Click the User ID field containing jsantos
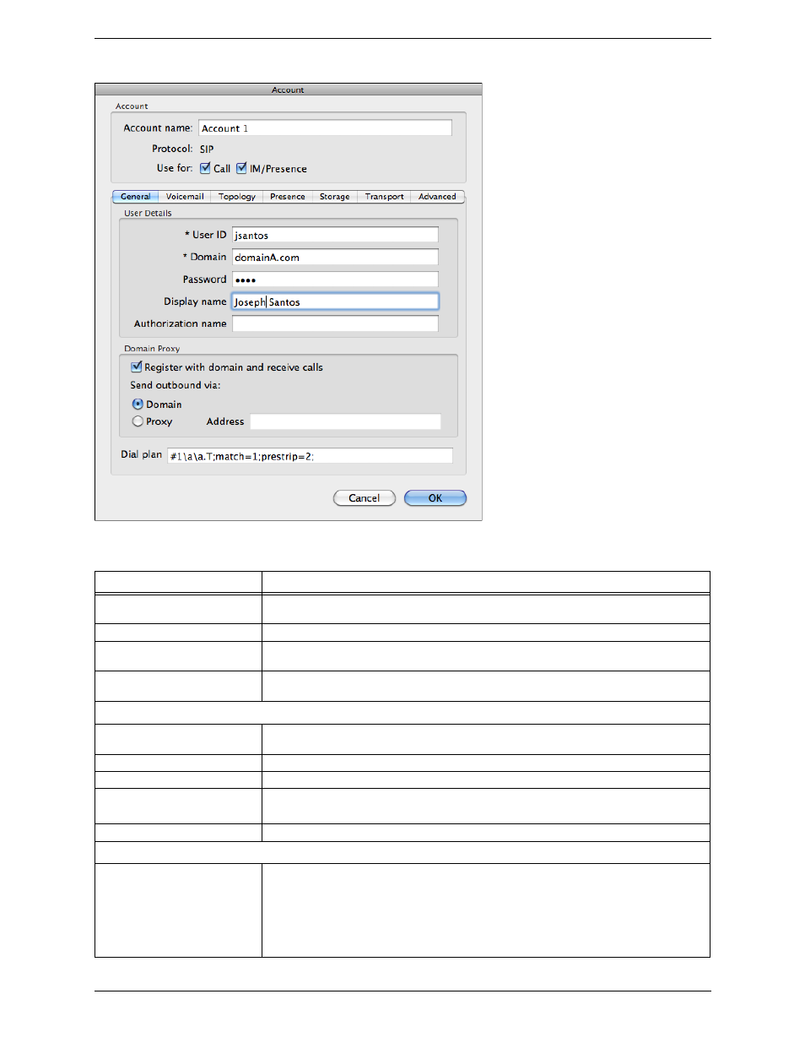This screenshot has height=1043, width=805. 335,236
